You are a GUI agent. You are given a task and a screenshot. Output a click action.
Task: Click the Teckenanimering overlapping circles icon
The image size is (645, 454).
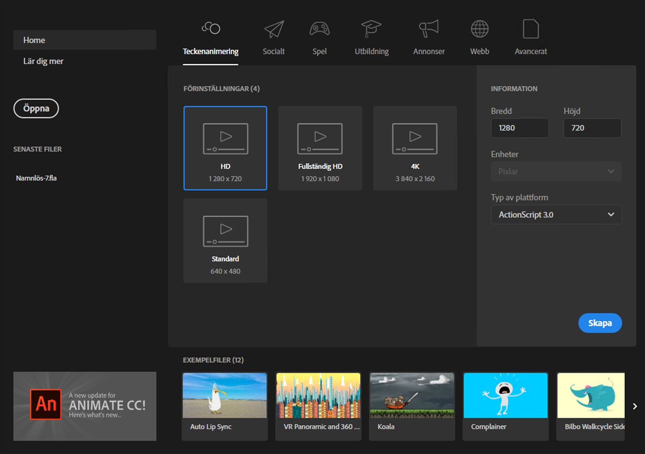click(211, 28)
